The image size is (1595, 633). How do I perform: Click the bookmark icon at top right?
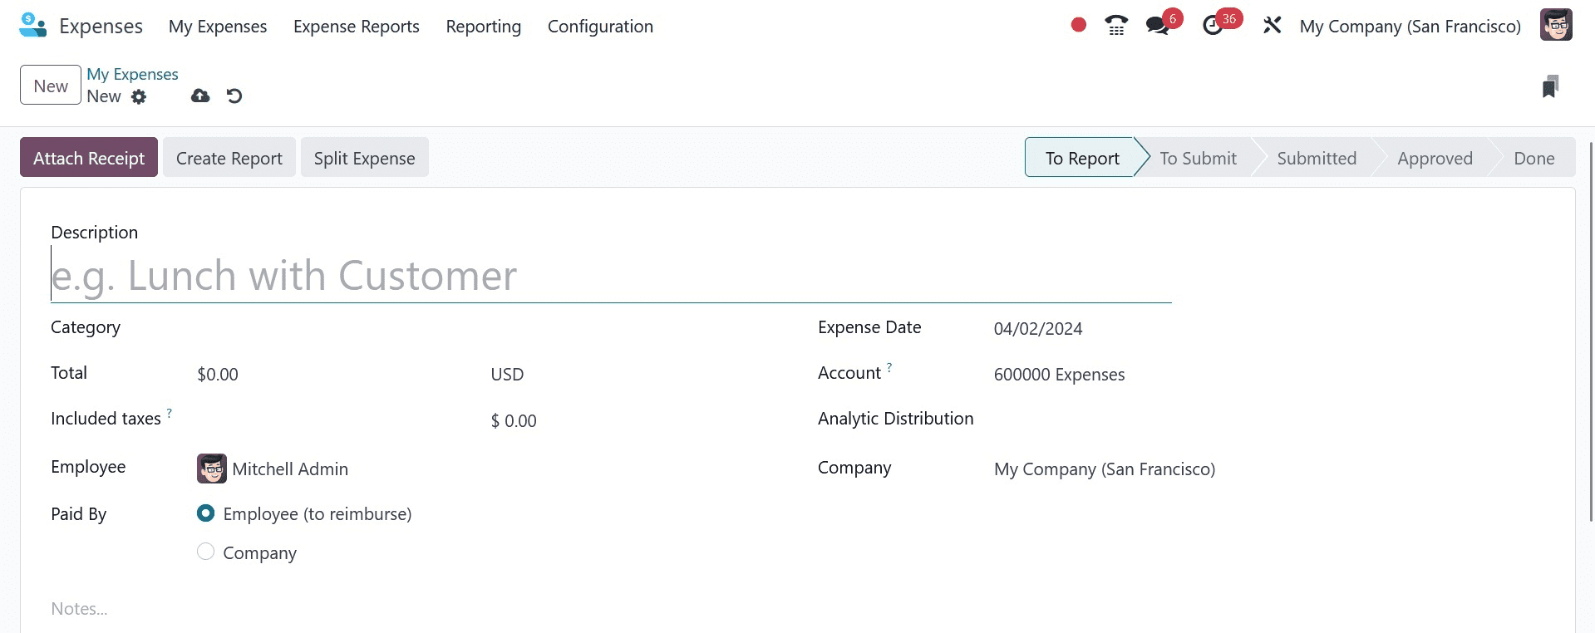coord(1550,86)
